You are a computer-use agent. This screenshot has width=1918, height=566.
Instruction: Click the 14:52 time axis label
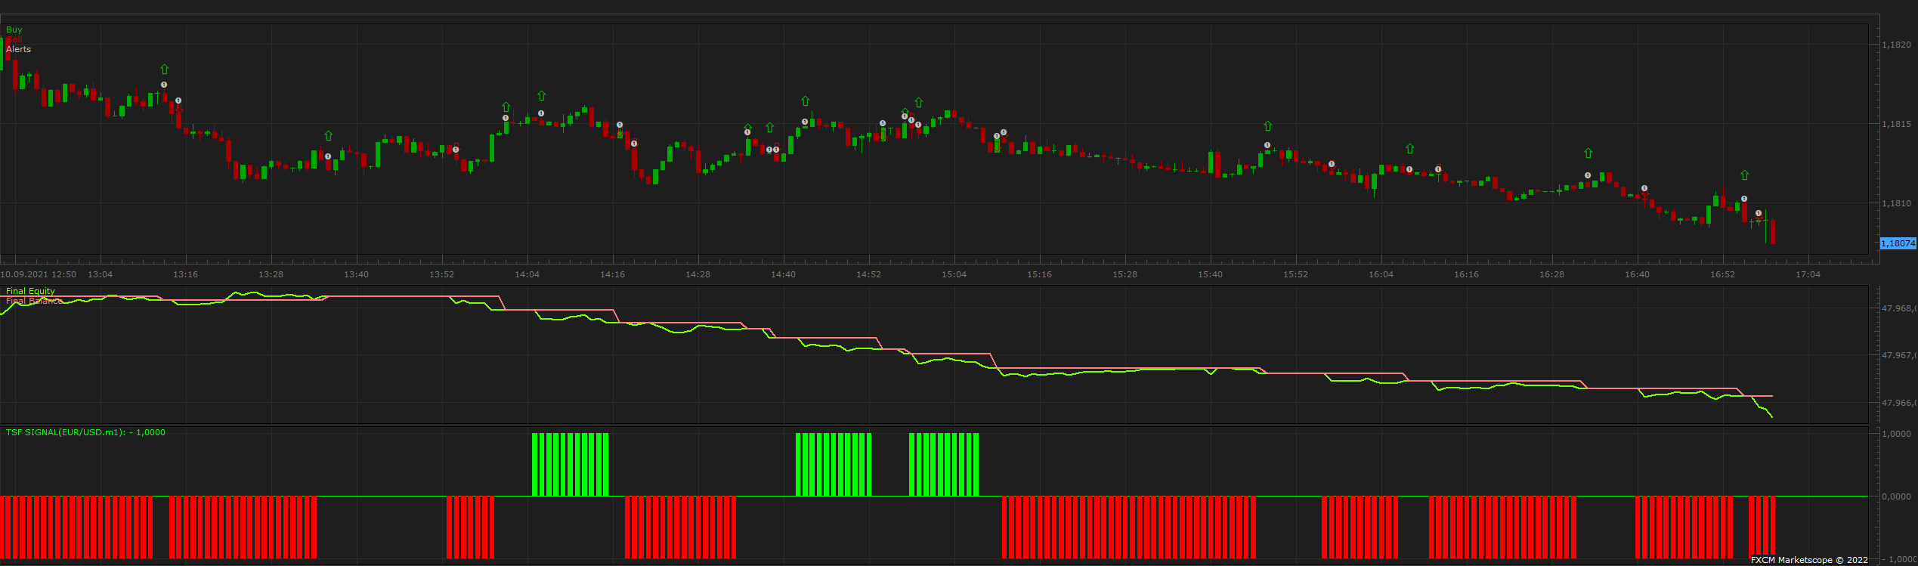[x=869, y=274]
